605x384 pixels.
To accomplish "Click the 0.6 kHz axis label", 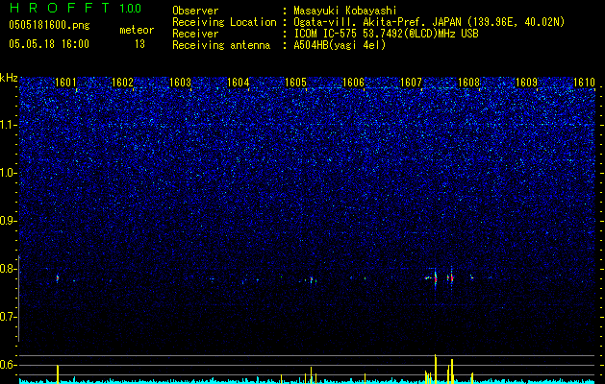I will point(8,365).
